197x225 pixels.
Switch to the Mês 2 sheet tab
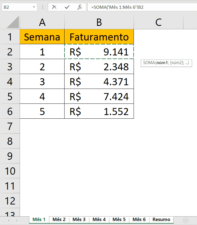(x=59, y=220)
